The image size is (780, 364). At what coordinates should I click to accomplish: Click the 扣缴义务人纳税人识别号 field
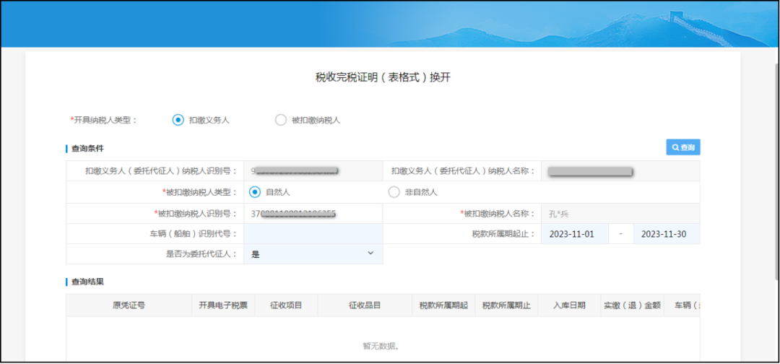[x=313, y=171]
